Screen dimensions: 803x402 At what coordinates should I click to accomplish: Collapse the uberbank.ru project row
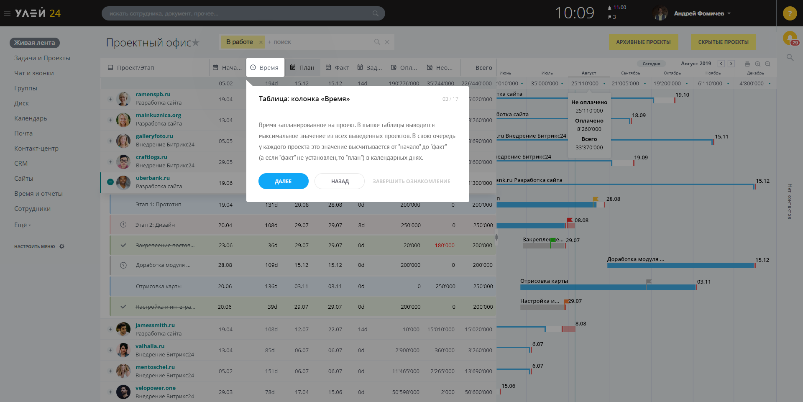[110, 182]
